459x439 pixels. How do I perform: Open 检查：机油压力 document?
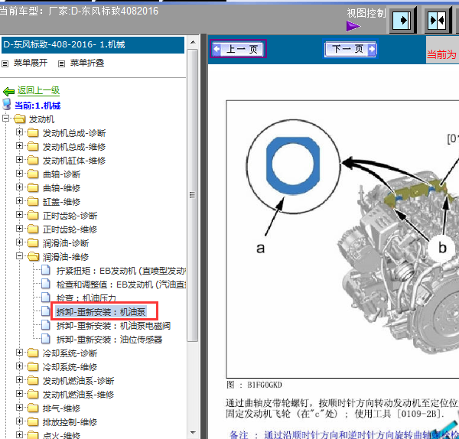(x=86, y=298)
